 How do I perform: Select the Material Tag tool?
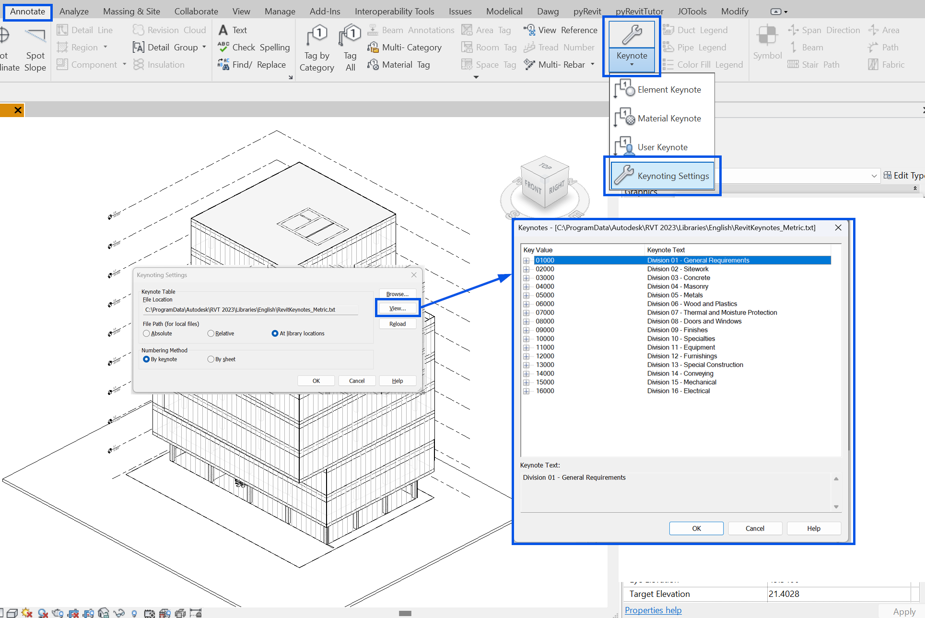398,64
